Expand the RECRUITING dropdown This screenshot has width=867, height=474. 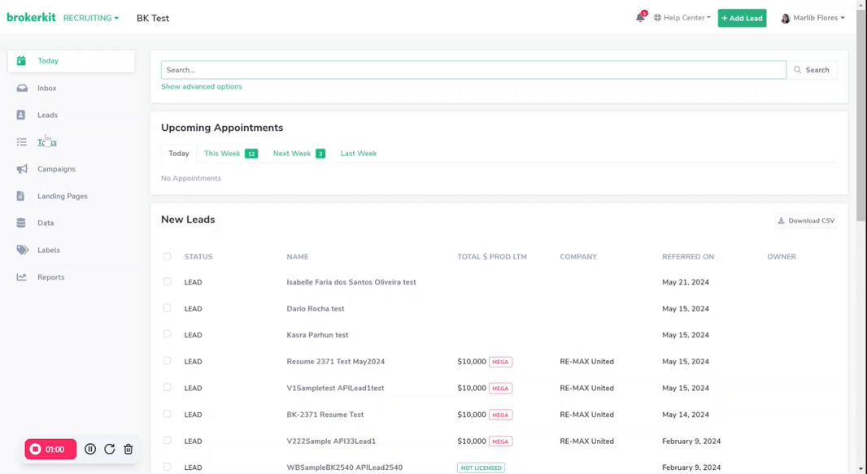(x=91, y=18)
